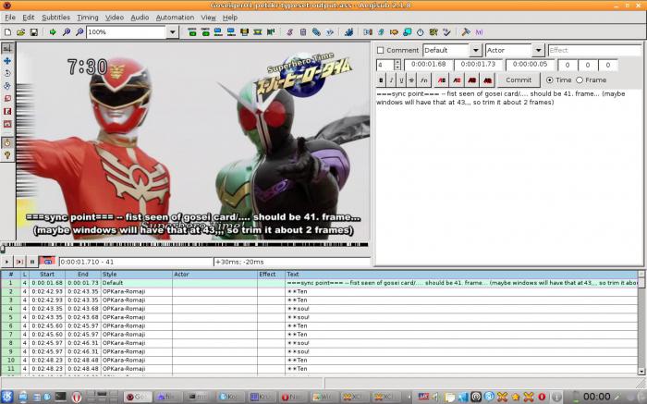
Task: Click the start time field 0:00:01.68
Action: tap(428, 65)
